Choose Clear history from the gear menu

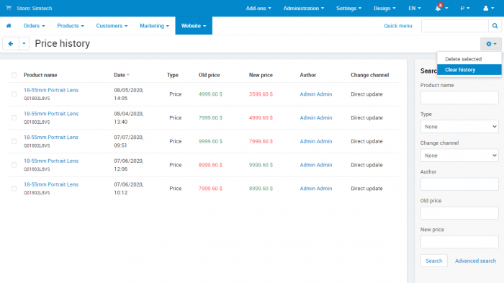[469, 70]
